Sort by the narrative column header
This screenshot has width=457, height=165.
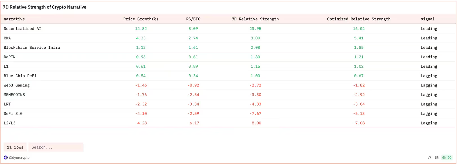(x=14, y=19)
